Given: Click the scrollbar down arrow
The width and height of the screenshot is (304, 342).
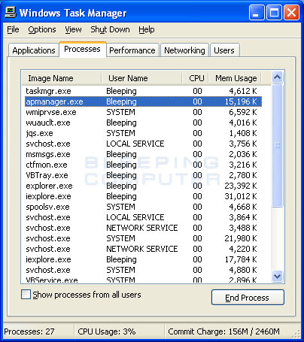Looking at the screenshot, I should point(277,277).
